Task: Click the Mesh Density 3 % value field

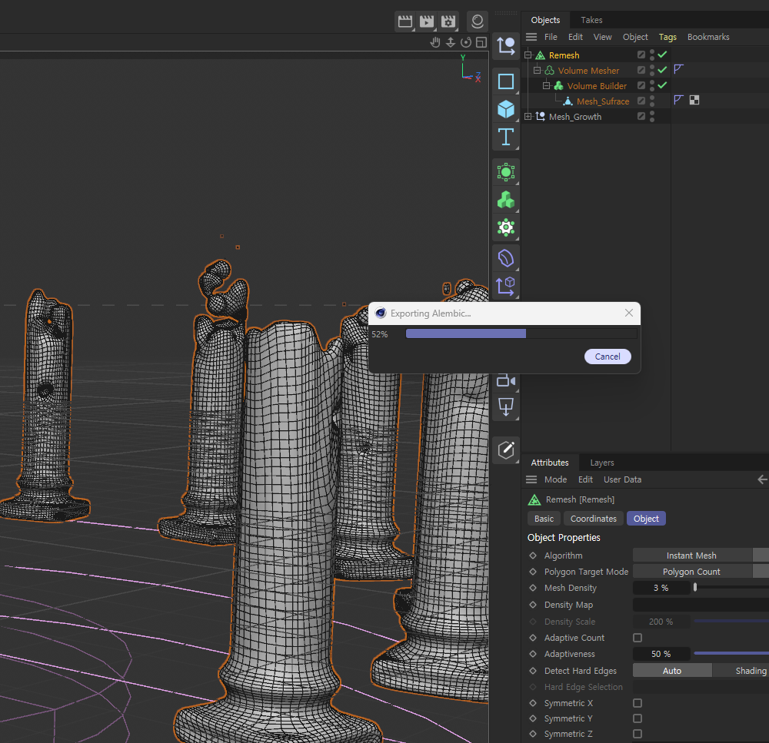Action: click(x=661, y=588)
